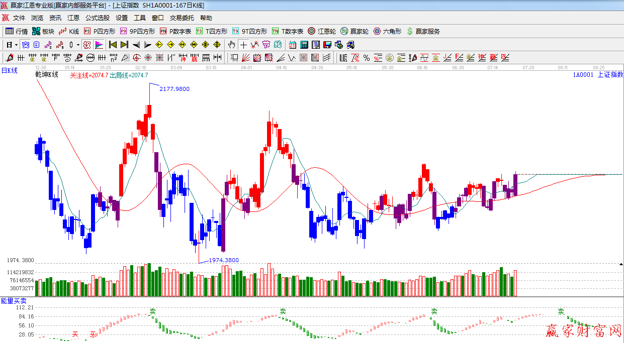The width and height of the screenshot is (624, 343).
Task: Toggle the pressed colored flag chart button
Action: pyautogui.click(x=99, y=45)
